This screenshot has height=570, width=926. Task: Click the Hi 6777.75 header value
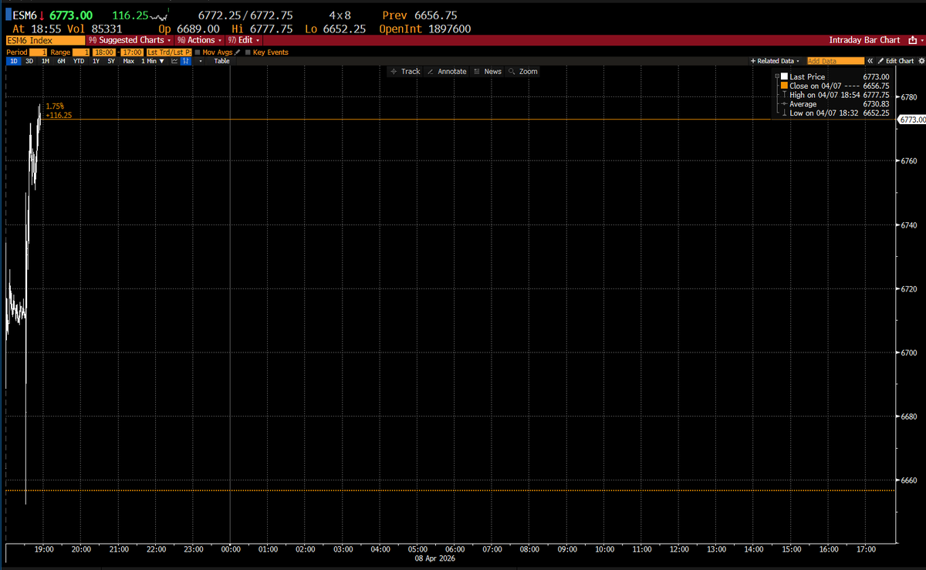coord(262,29)
